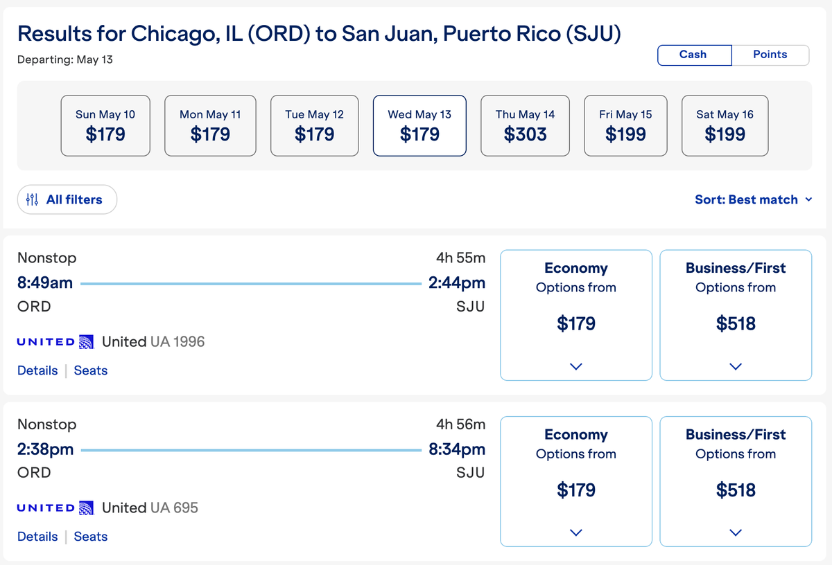Select the Sat May 16 date
832x565 pixels.
[725, 125]
